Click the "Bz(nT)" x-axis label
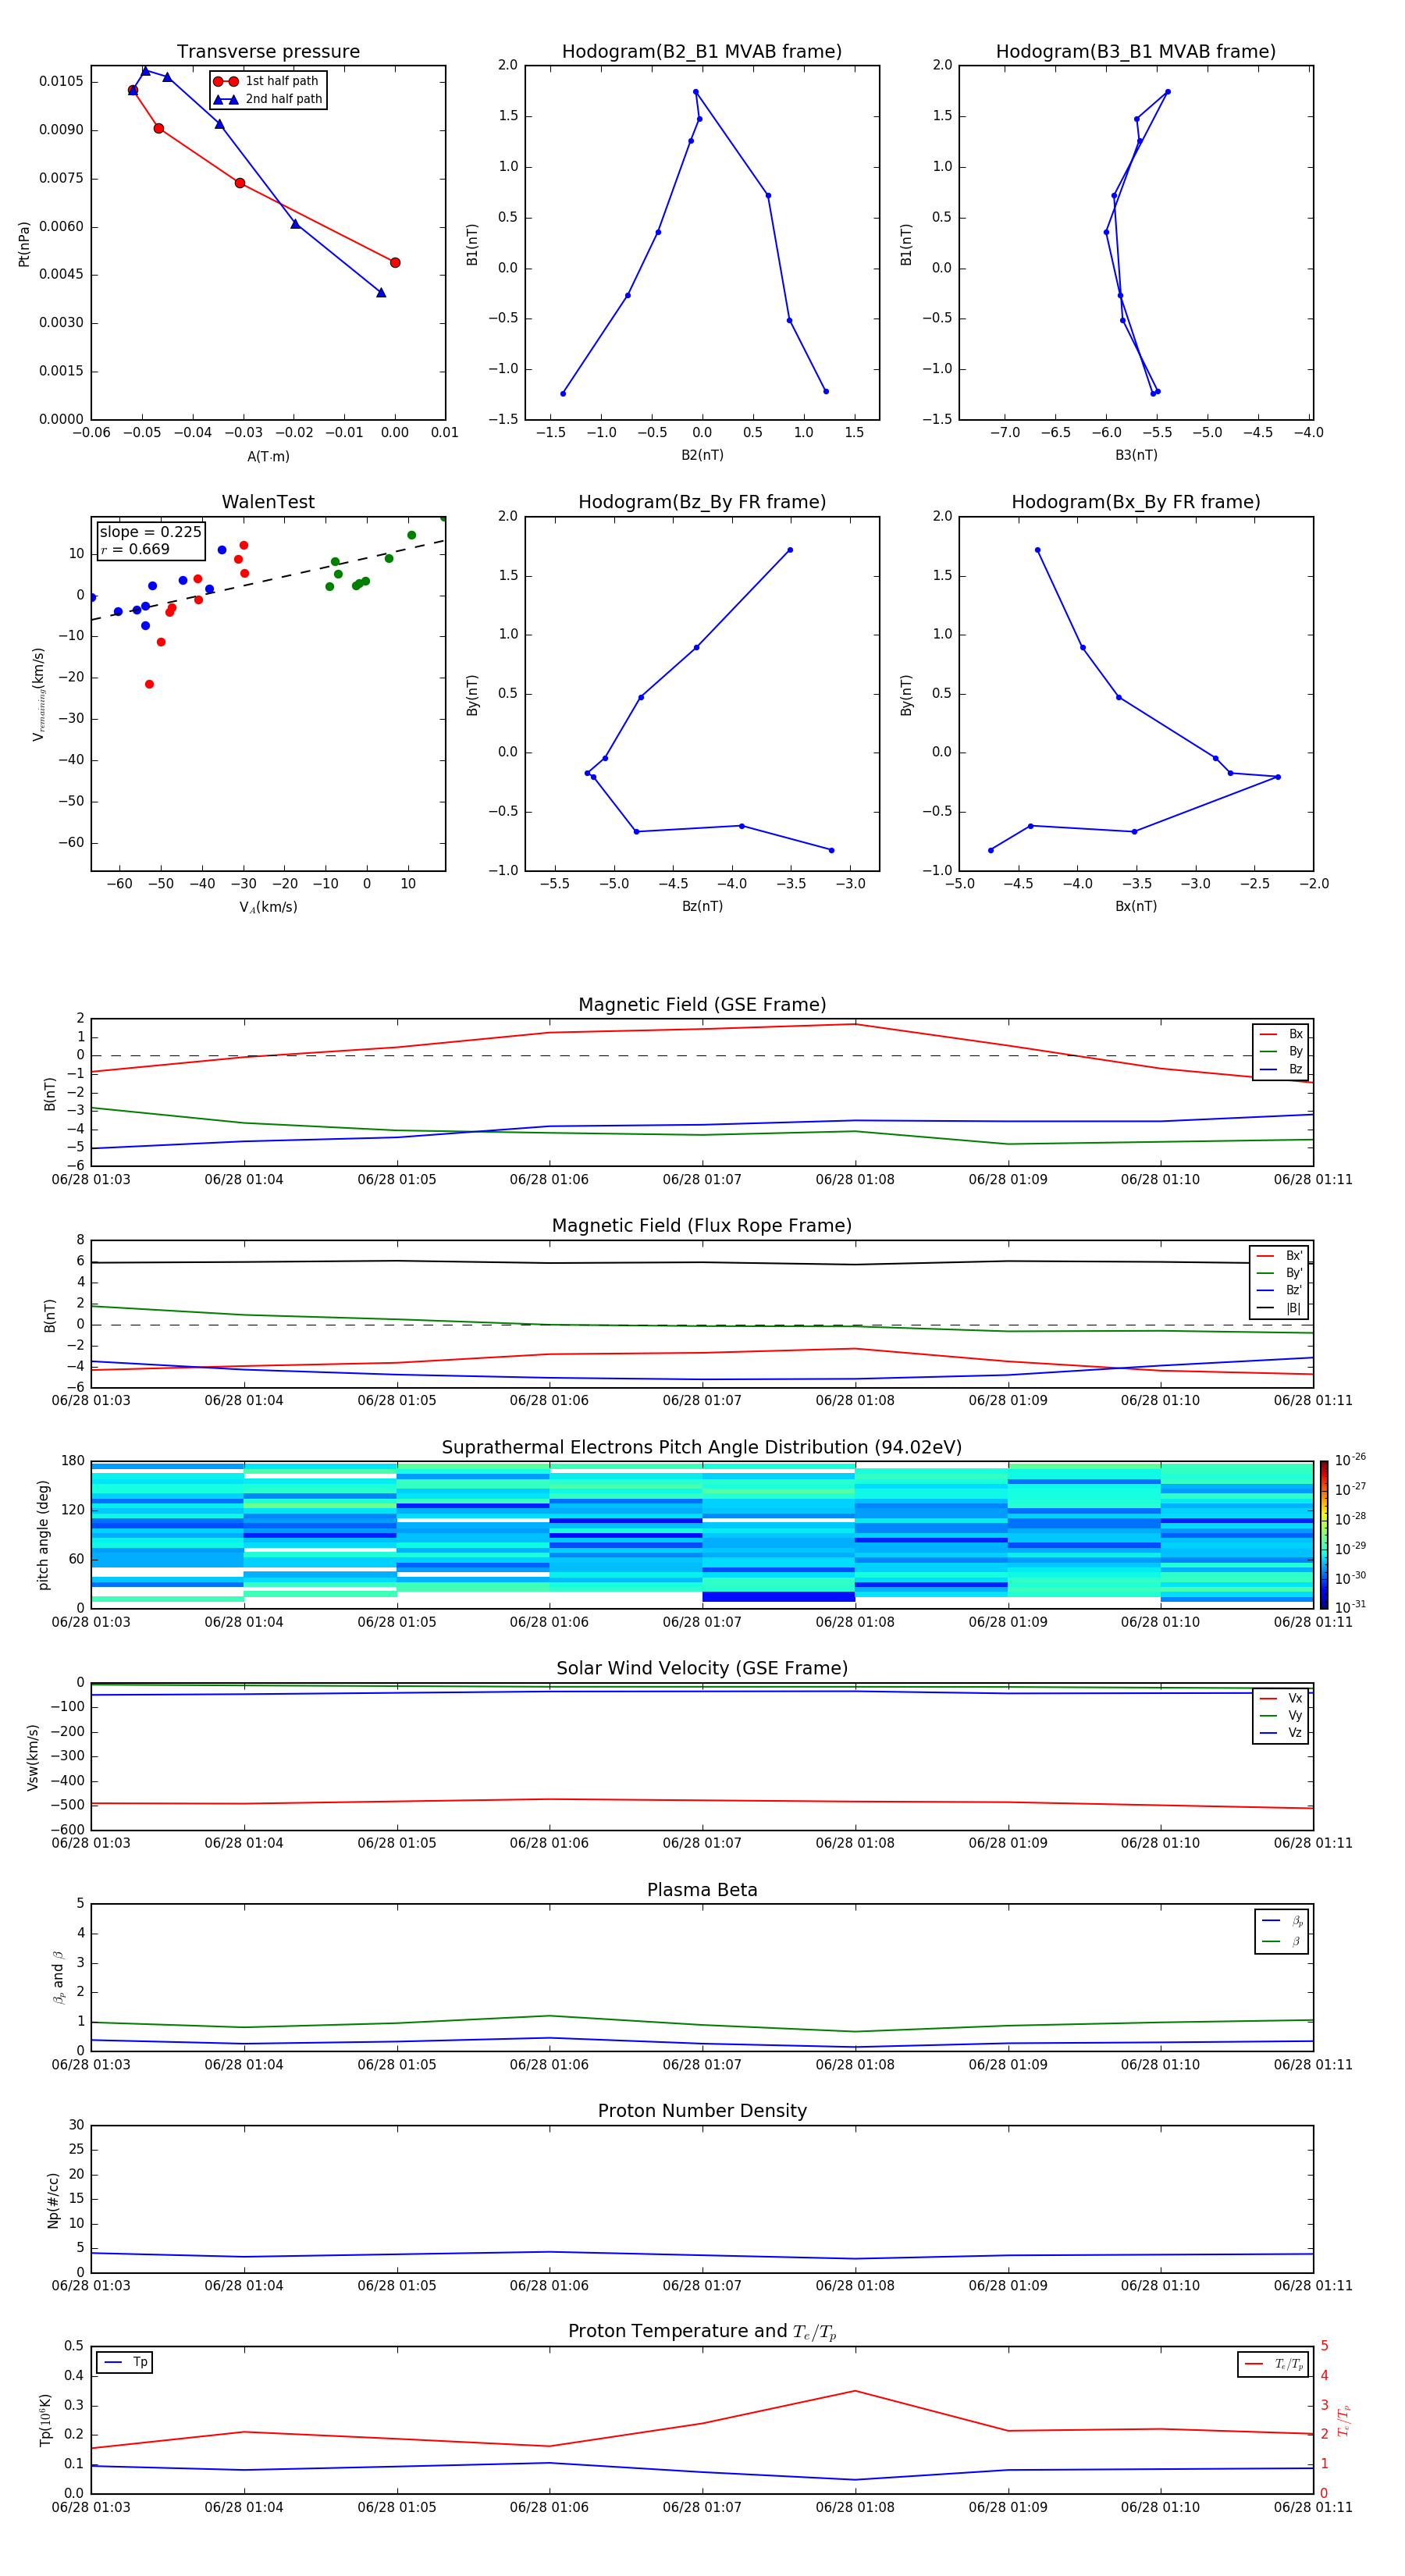The width and height of the screenshot is (1405, 2576). coord(702,906)
